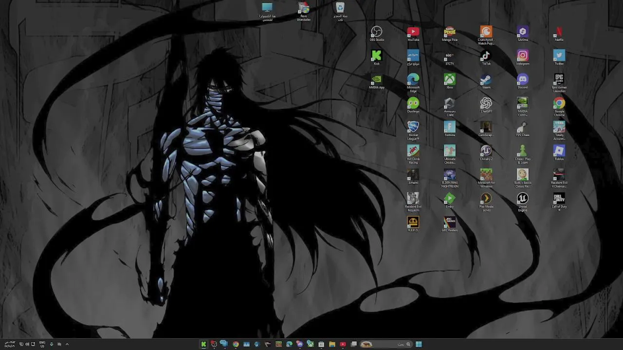
Task: Open Resident Evil 4 Chainsaw shortcut
Action: pos(559,178)
